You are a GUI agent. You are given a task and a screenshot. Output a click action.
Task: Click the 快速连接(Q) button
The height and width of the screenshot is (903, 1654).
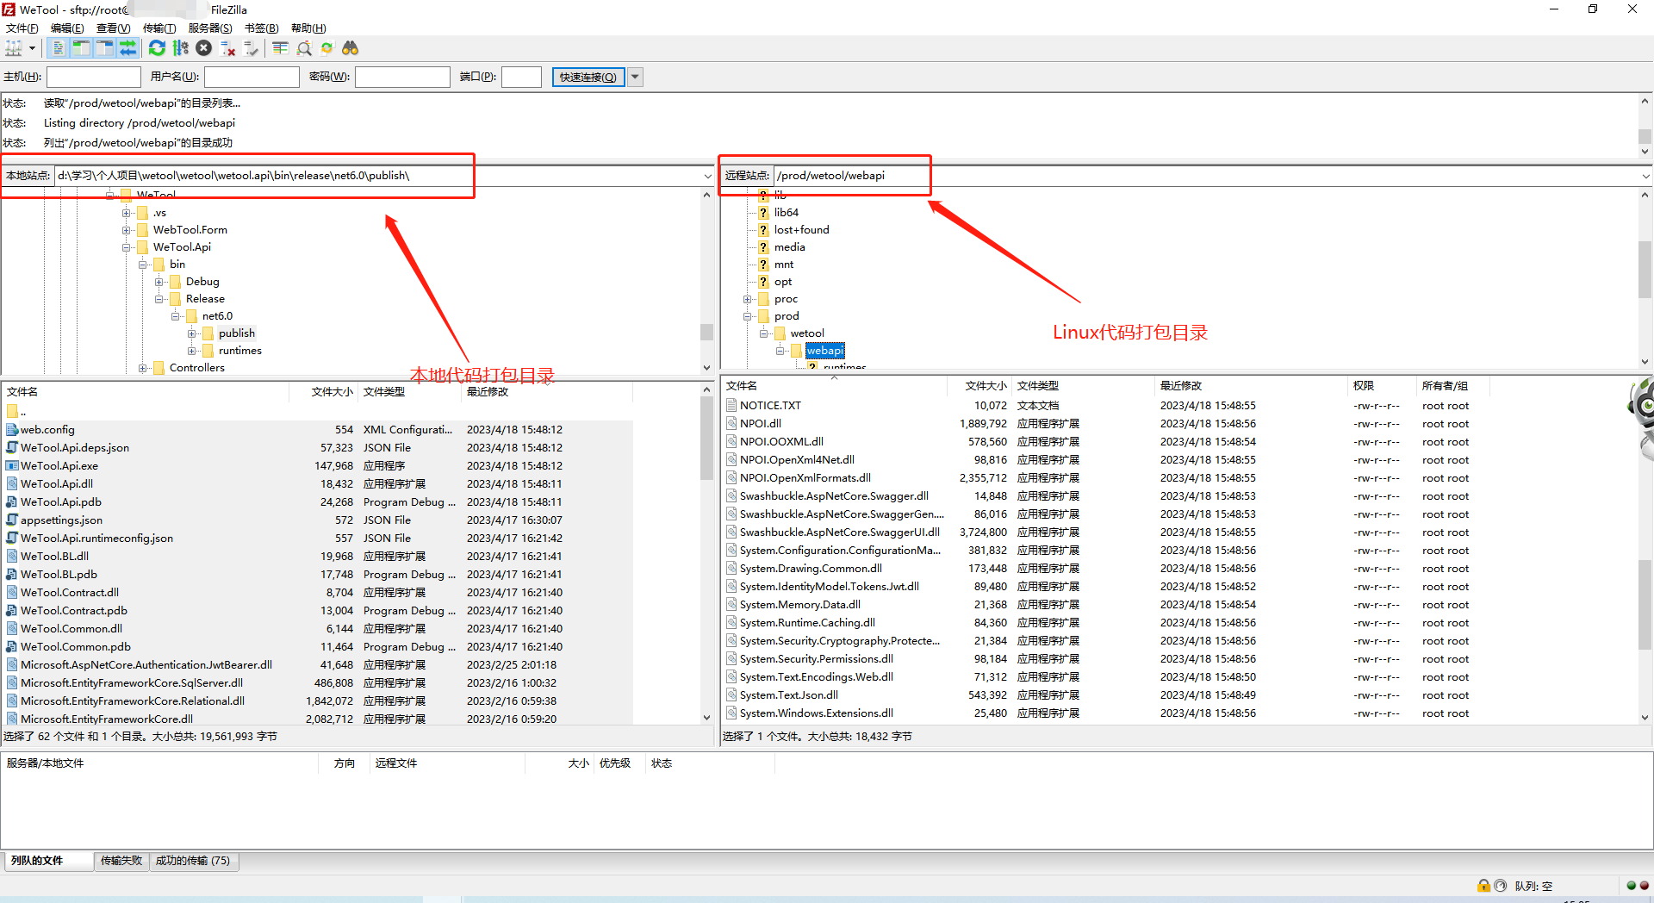coord(588,77)
